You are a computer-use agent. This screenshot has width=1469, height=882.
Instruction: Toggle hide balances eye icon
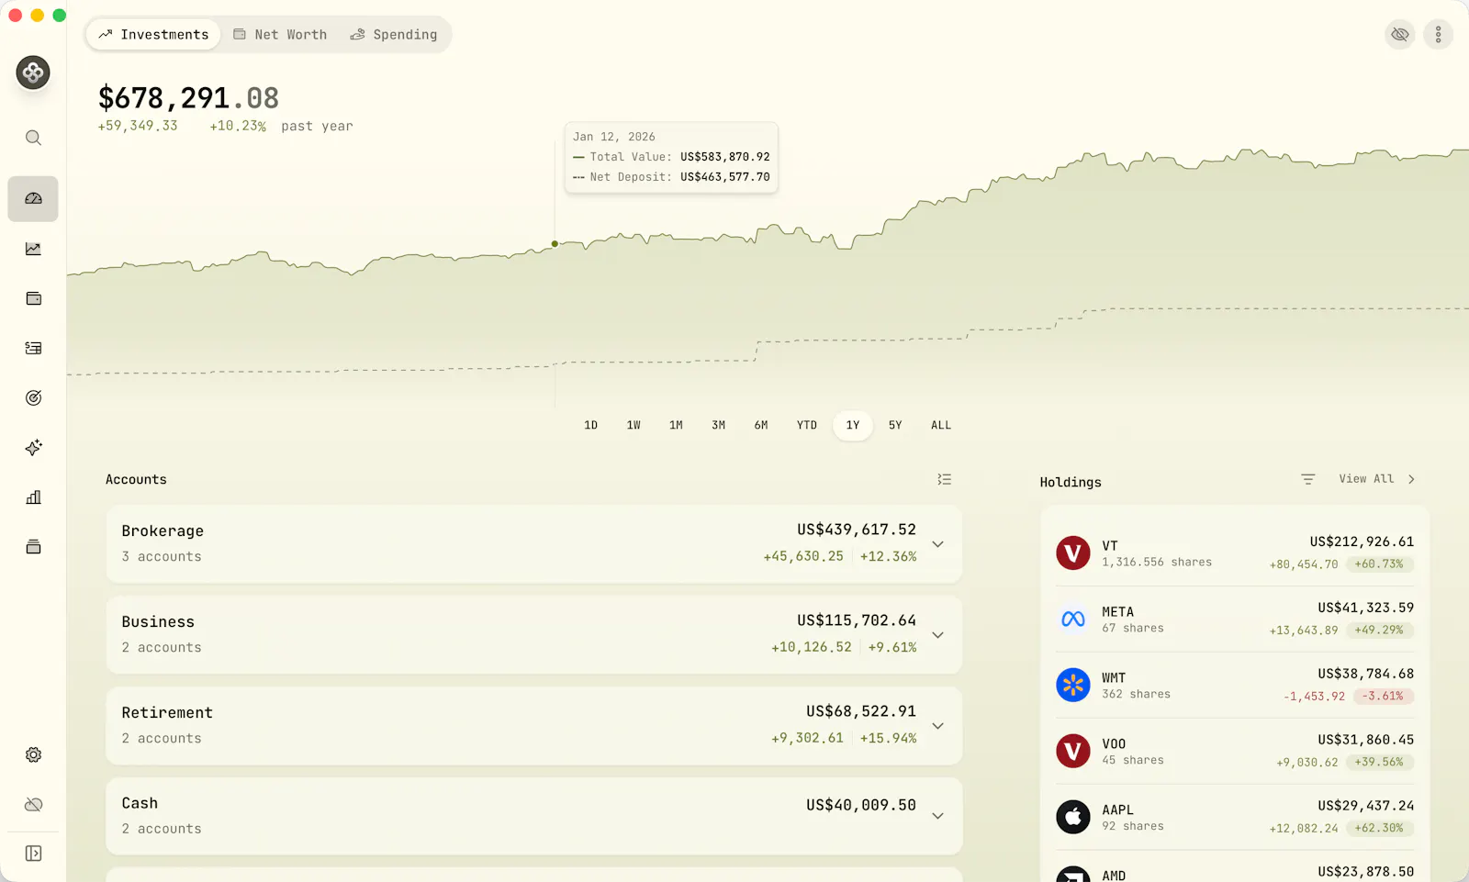click(x=1399, y=35)
